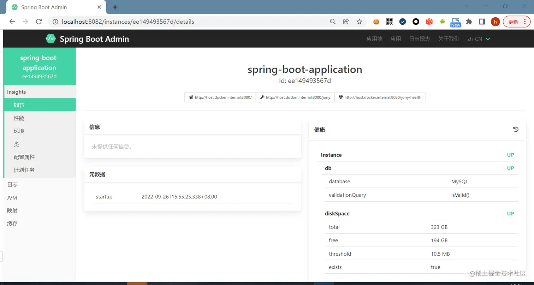The width and height of the screenshot is (534, 285).
Task: Reload the page with the refresh icon
Action: click(39, 22)
